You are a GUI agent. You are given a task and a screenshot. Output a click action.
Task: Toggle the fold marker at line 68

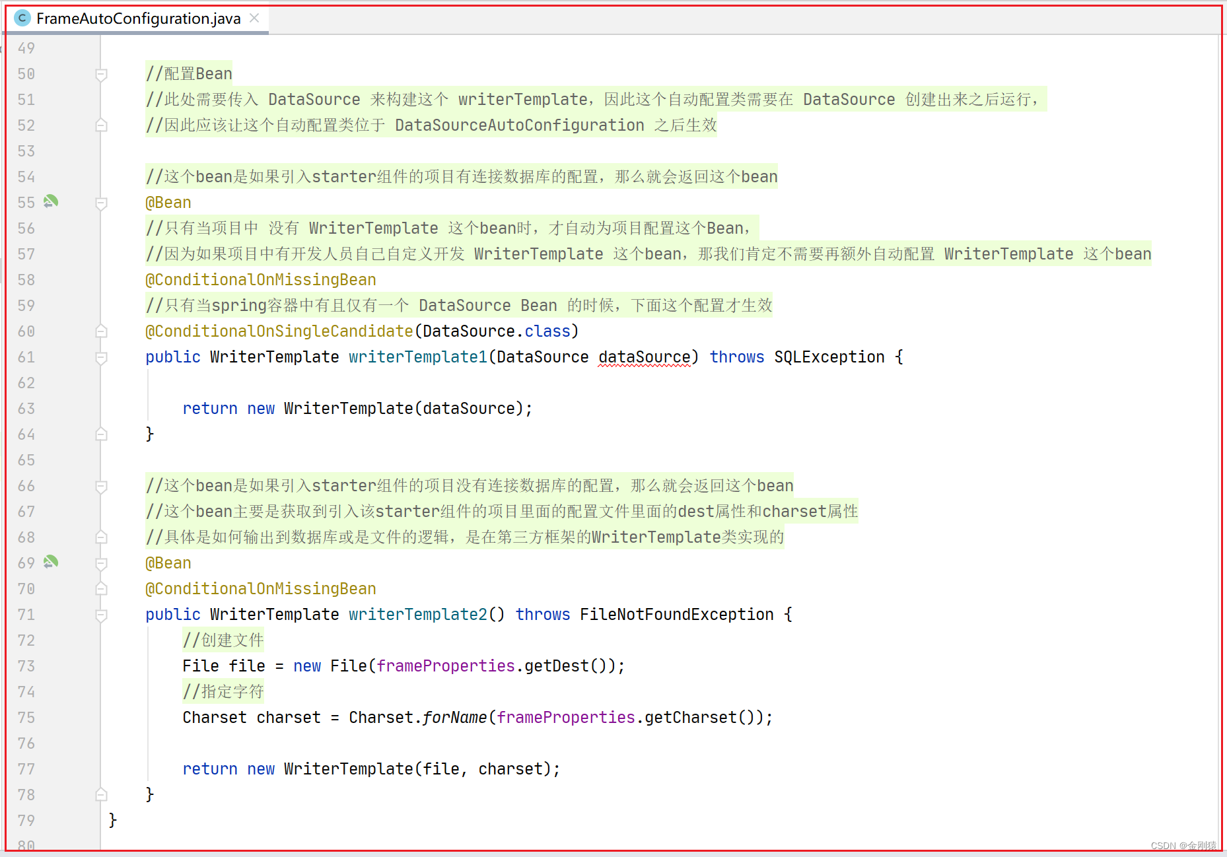tap(101, 537)
